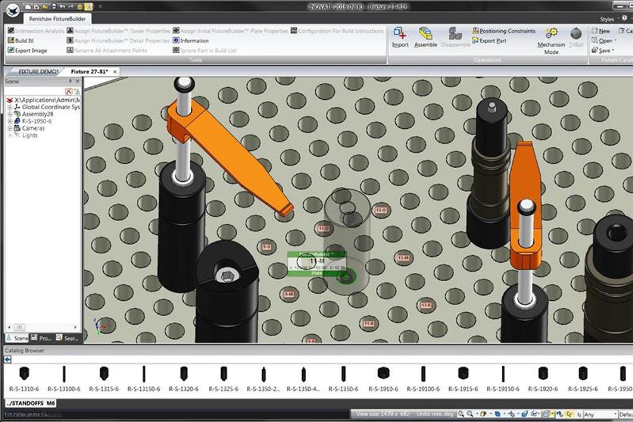The image size is (633, 422).
Task: Click the Look At glasses icon in status bar
Action: click(534, 414)
